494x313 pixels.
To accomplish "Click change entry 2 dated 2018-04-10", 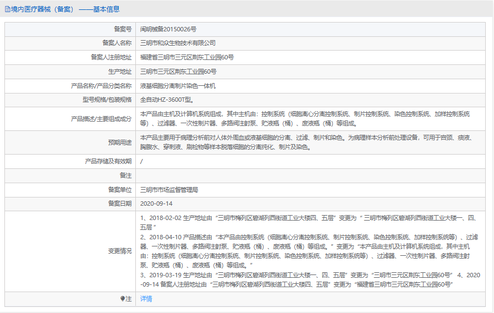I will (309, 251).
